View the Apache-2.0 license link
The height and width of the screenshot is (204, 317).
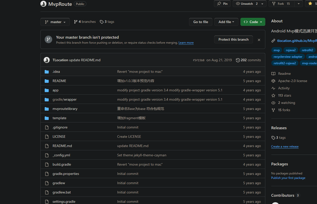click(289, 81)
